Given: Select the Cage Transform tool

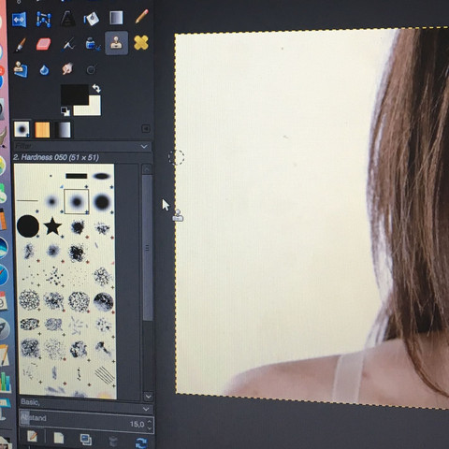Looking at the screenshot, I should click(44, 20).
